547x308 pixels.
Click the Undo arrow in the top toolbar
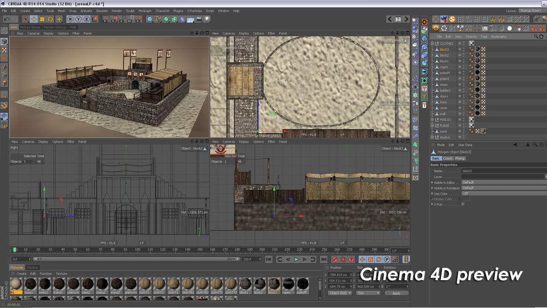[6, 19]
